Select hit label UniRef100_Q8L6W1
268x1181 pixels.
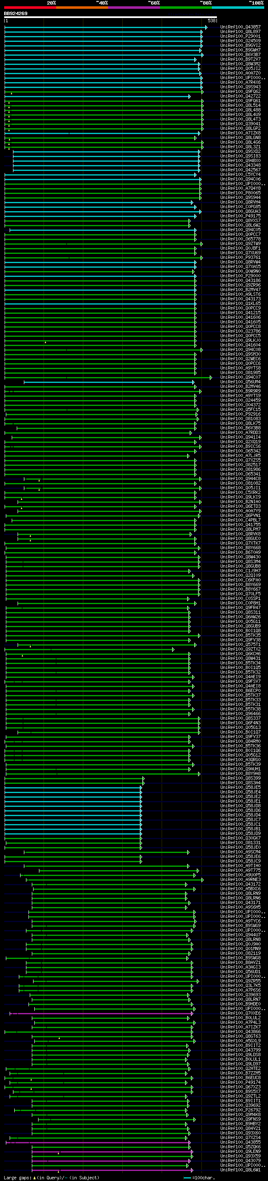point(240,1170)
